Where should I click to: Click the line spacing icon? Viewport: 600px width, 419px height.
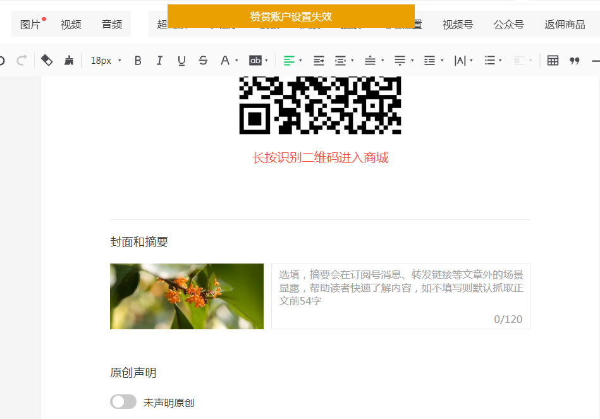point(430,61)
